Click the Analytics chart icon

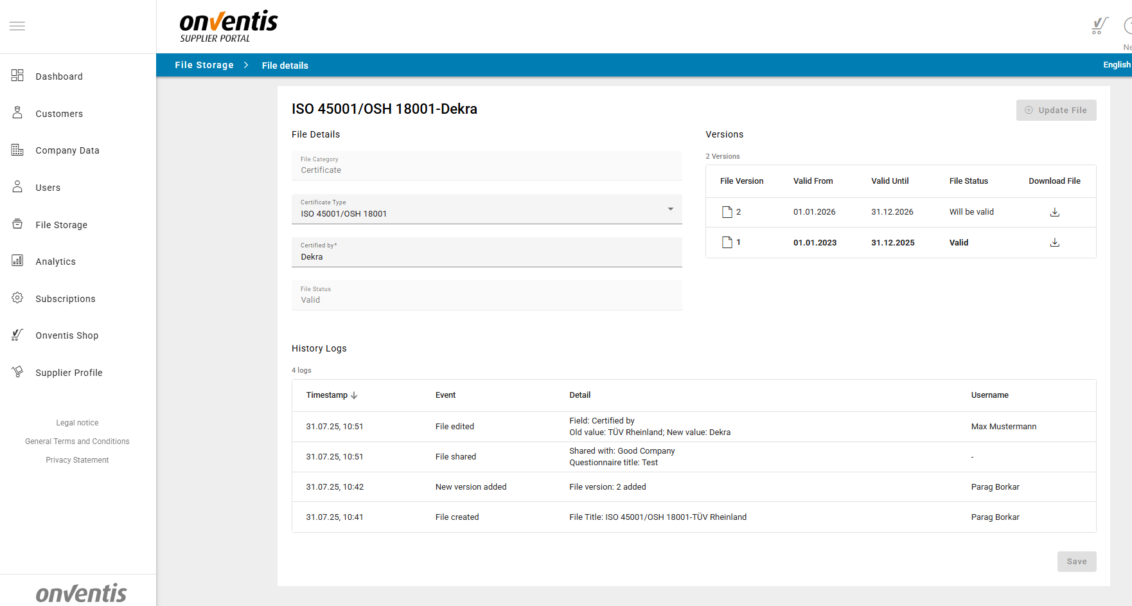[17, 261]
